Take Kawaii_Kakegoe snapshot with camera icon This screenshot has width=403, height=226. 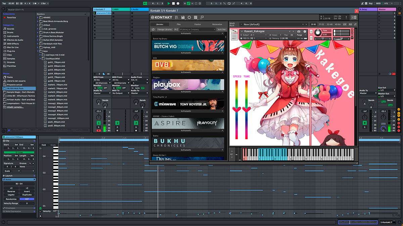click(x=299, y=31)
